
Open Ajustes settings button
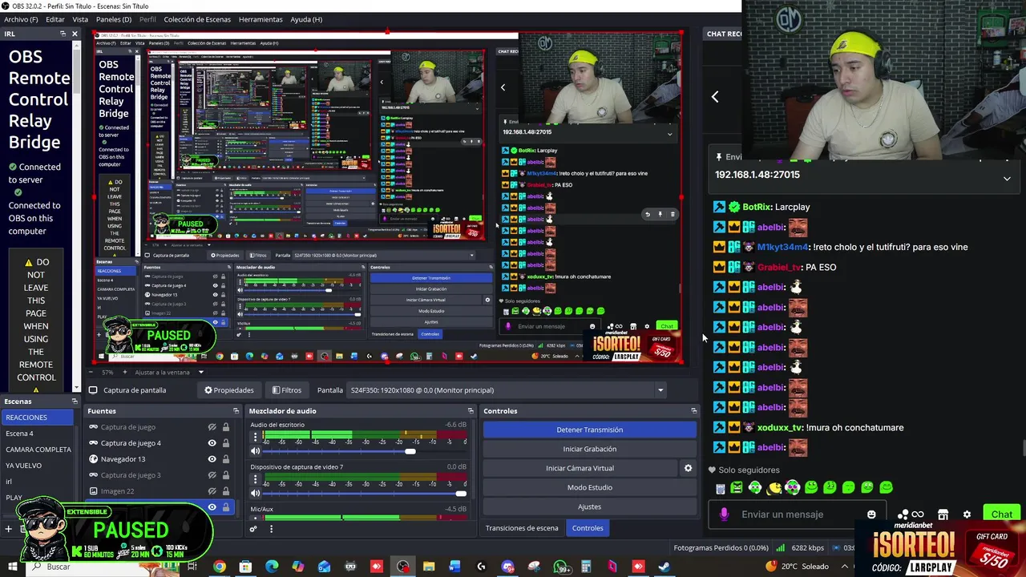[589, 506]
